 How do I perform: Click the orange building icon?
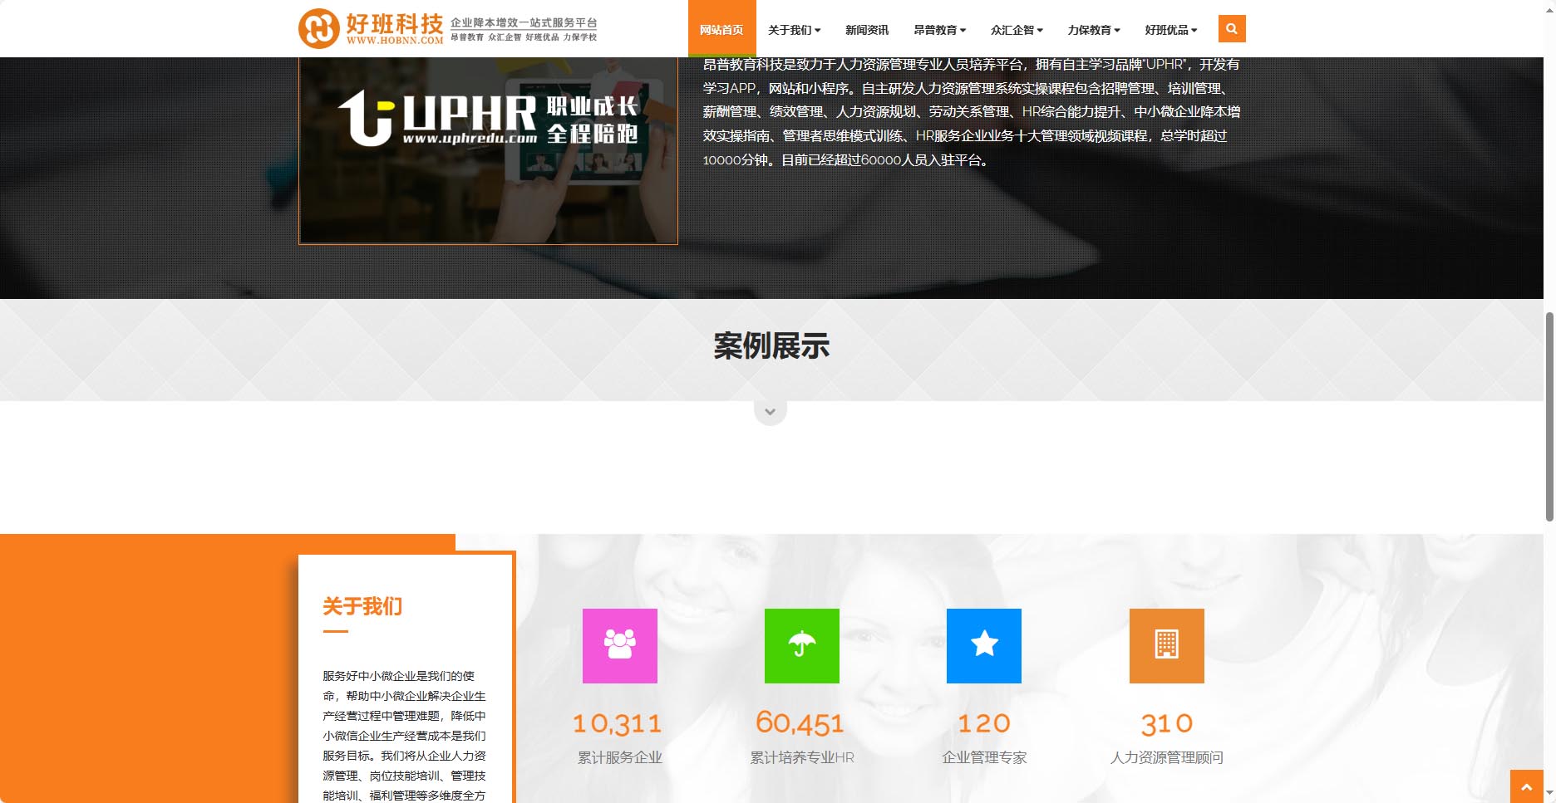pyautogui.click(x=1166, y=646)
